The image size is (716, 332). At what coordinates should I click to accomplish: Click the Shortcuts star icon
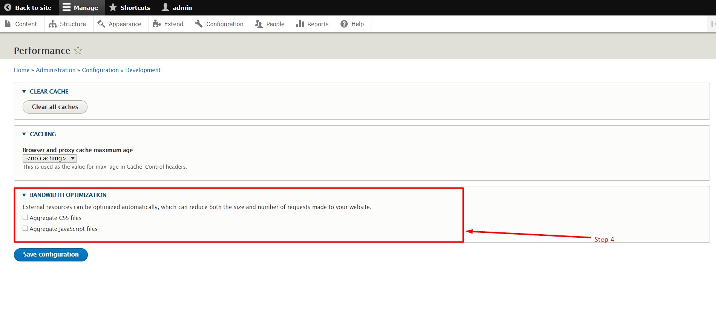pyautogui.click(x=113, y=7)
